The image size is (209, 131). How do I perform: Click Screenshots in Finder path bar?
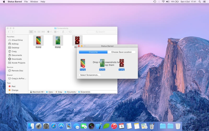pyautogui.click(x=84, y=92)
